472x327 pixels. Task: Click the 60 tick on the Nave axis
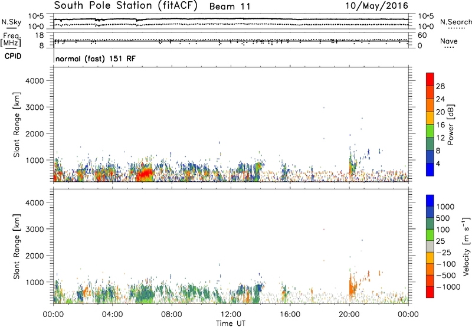click(422, 35)
